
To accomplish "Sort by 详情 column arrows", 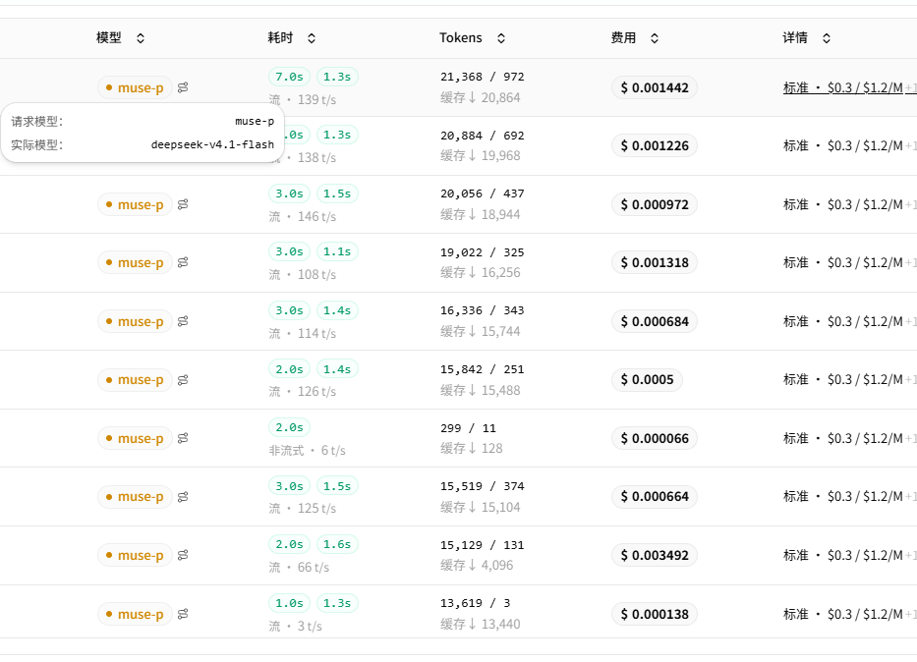I will 827,38.
